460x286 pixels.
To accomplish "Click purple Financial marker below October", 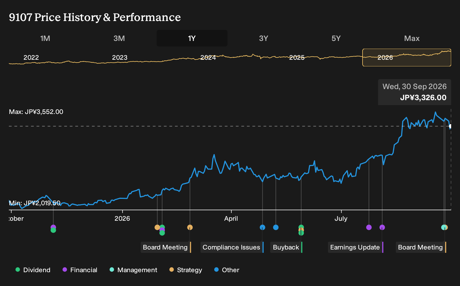I will tap(53, 227).
